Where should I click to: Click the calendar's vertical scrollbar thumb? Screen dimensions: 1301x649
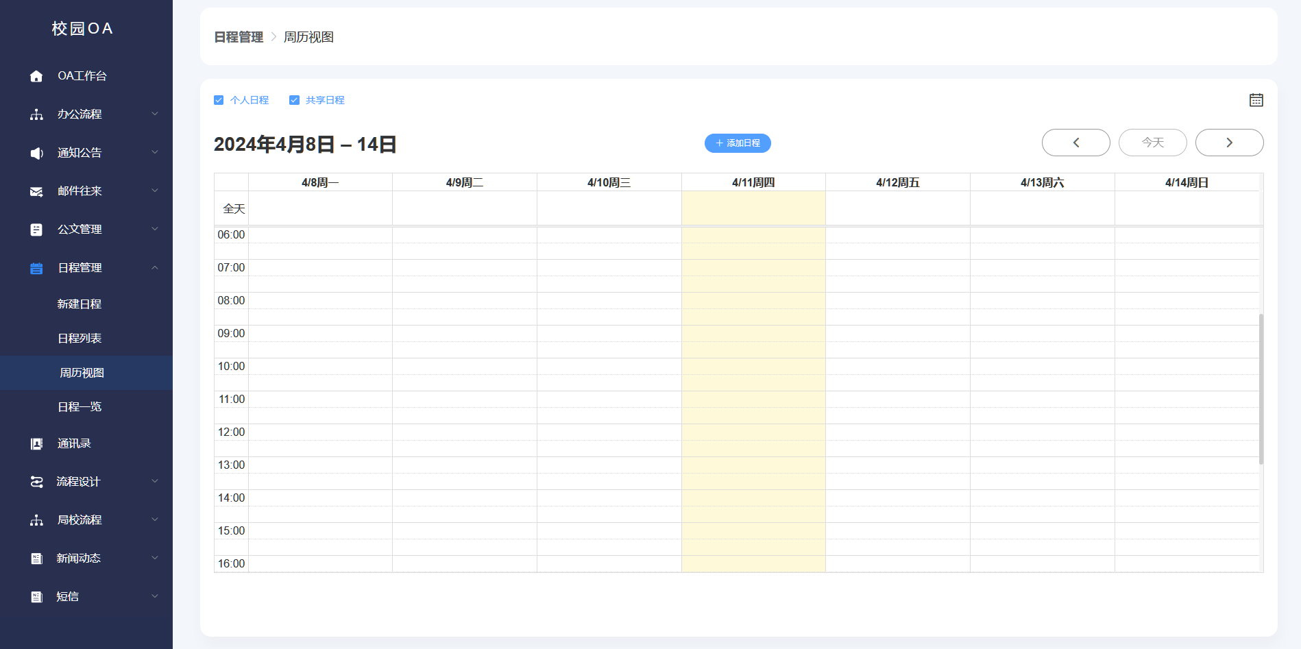pyautogui.click(x=1261, y=389)
